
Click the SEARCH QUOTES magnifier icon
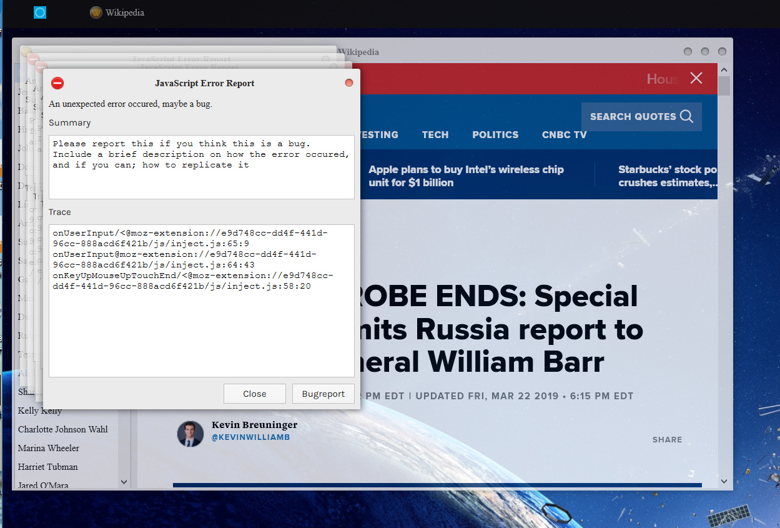(x=687, y=116)
